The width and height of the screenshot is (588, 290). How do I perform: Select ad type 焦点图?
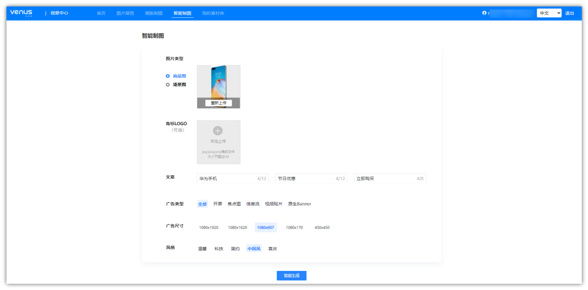(x=234, y=204)
